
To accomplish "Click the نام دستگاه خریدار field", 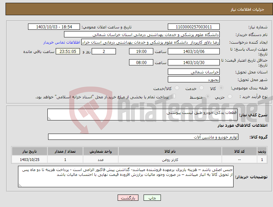I will click(x=142, y=34).
